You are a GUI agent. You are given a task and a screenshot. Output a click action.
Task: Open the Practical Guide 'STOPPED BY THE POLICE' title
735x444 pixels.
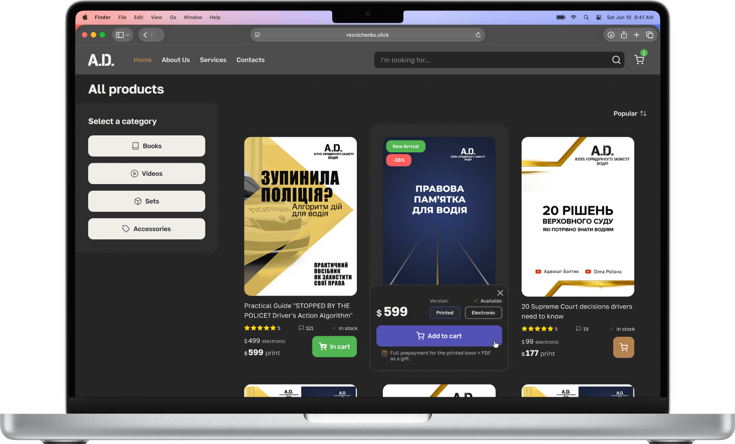coord(299,310)
